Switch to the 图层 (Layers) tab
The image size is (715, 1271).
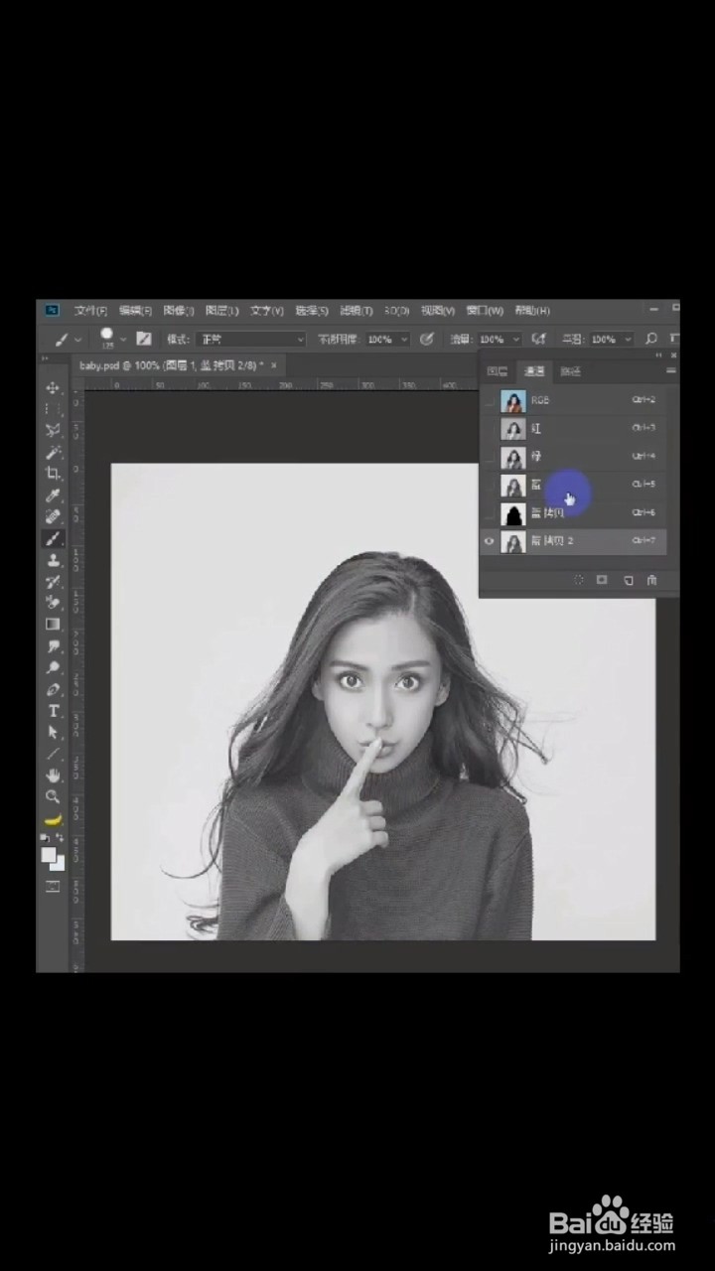[x=499, y=371]
